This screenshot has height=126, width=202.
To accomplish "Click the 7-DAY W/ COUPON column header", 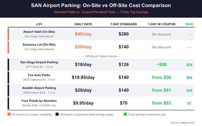I will tap(162, 24).
